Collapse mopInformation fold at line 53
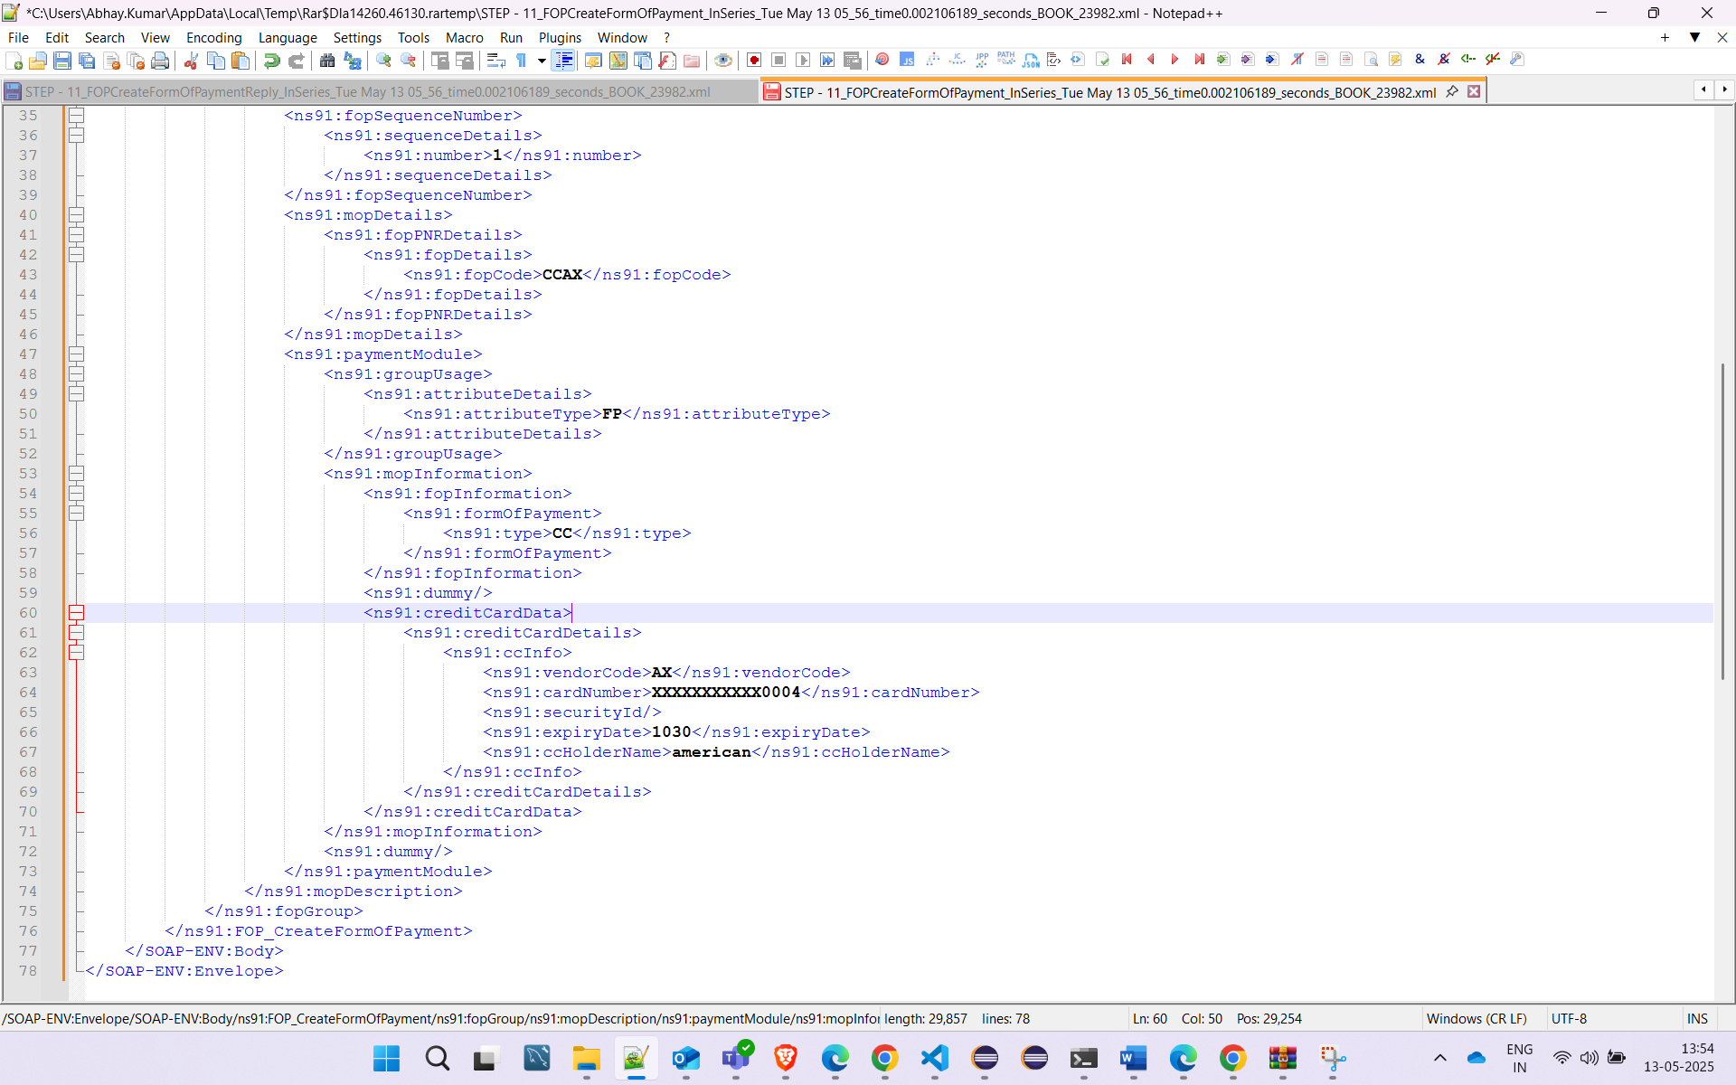The width and height of the screenshot is (1736, 1085). (x=77, y=474)
